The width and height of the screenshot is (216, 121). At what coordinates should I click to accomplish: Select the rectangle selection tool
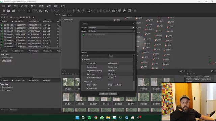[34, 11]
